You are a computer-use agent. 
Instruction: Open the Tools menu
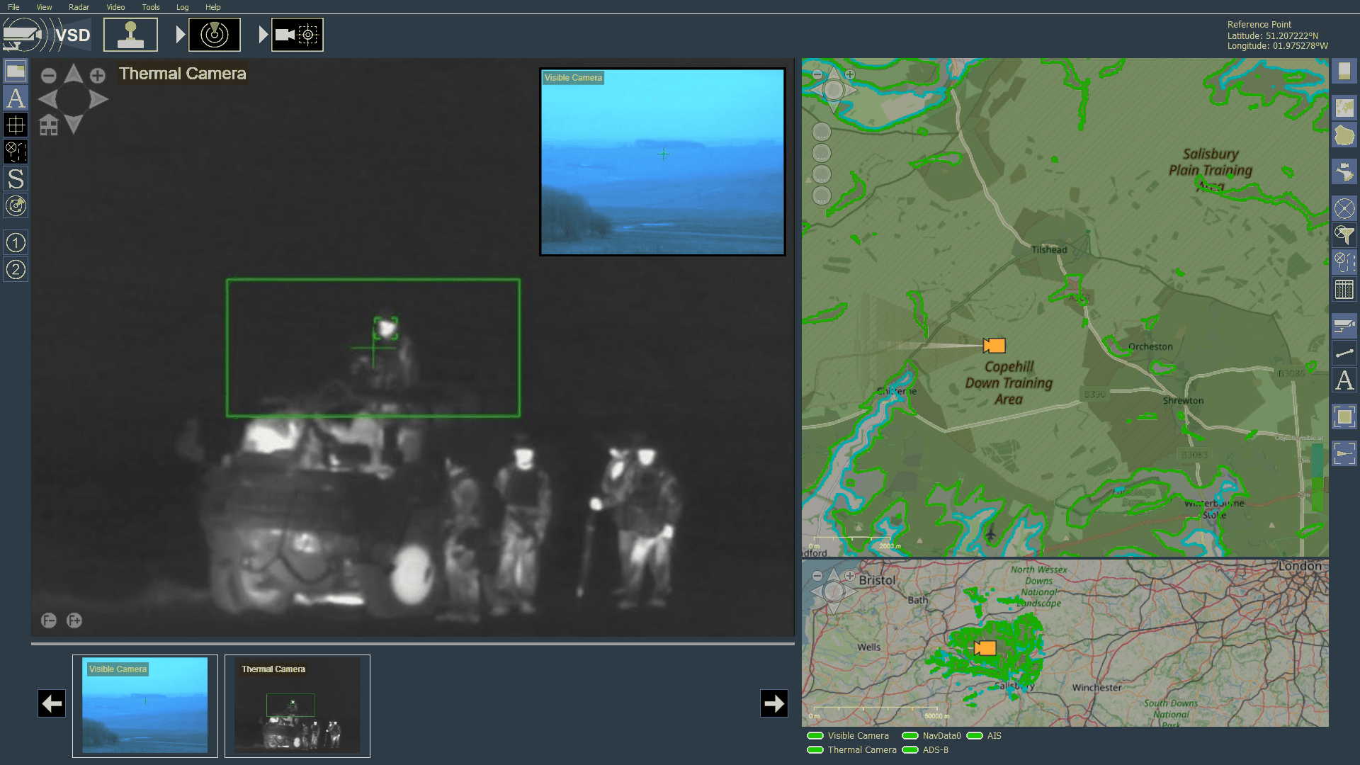(x=150, y=7)
